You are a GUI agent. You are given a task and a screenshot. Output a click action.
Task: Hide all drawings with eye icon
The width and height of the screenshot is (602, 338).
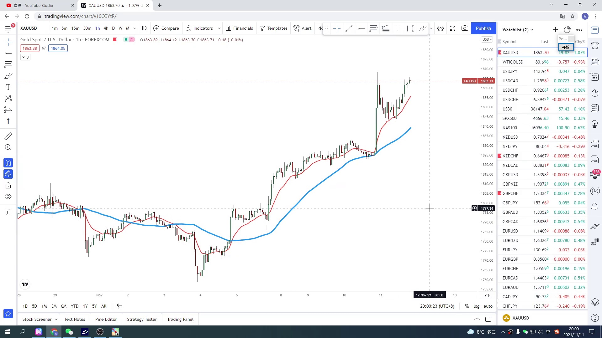click(x=8, y=197)
